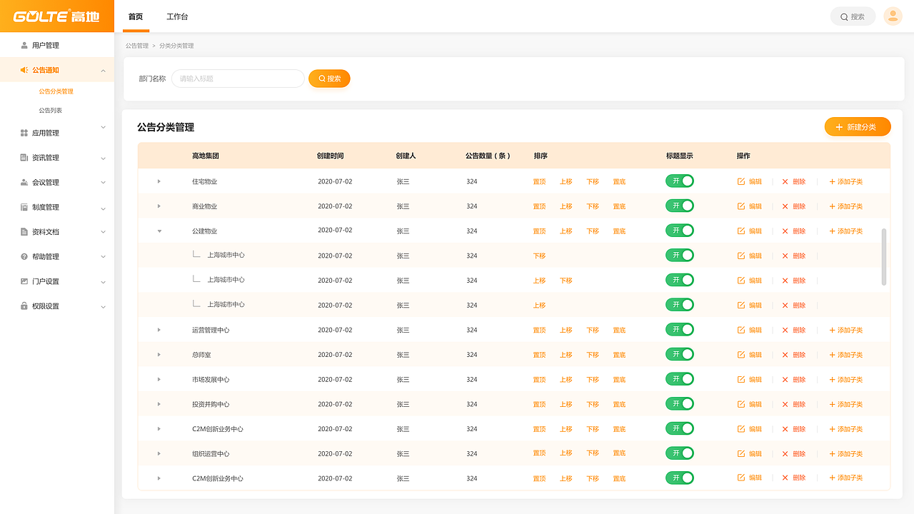Screen dimensions: 914x514
Task: Click 公告管理 in the breadcrumb
Action: [x=137, y=46]
